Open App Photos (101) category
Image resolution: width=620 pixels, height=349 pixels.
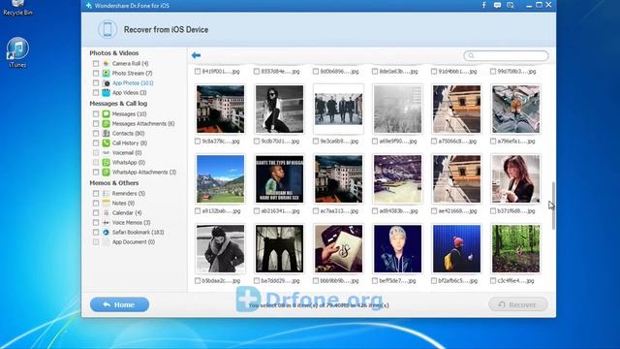(x=133, y=83)
